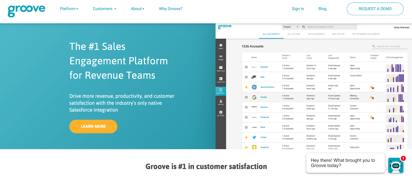Click the Google G logo
This screenshot has height=180, width=412.
point(254,97)
